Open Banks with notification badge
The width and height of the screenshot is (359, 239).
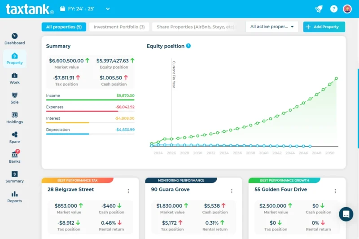click(14, 155)
